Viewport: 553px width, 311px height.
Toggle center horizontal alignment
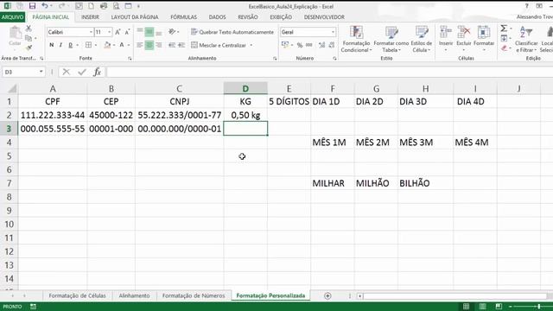pos(149,45)
